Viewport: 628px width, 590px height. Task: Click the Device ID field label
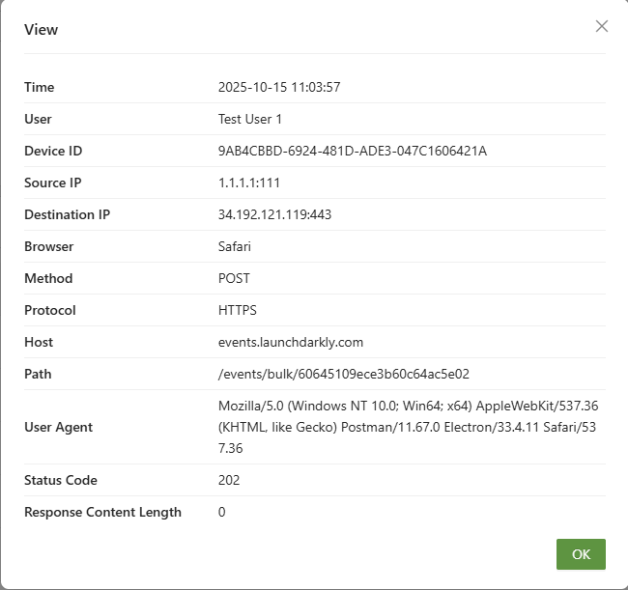coord(53,151)
